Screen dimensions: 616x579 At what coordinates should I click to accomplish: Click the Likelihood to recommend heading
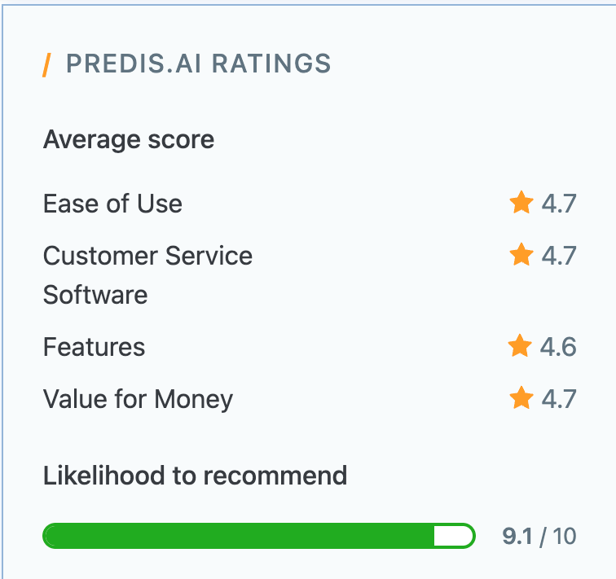(195, 475)
